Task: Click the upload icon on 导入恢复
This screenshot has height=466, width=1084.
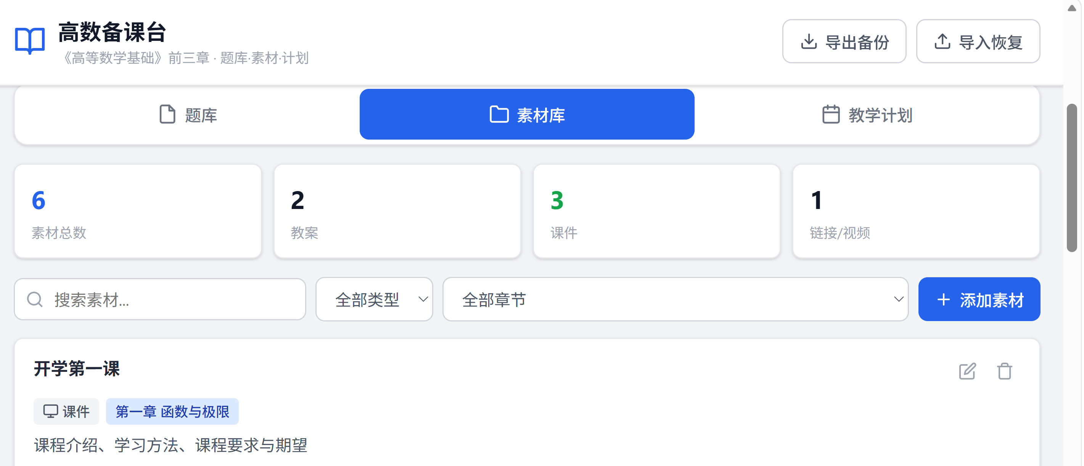Action: pos(942,42)
